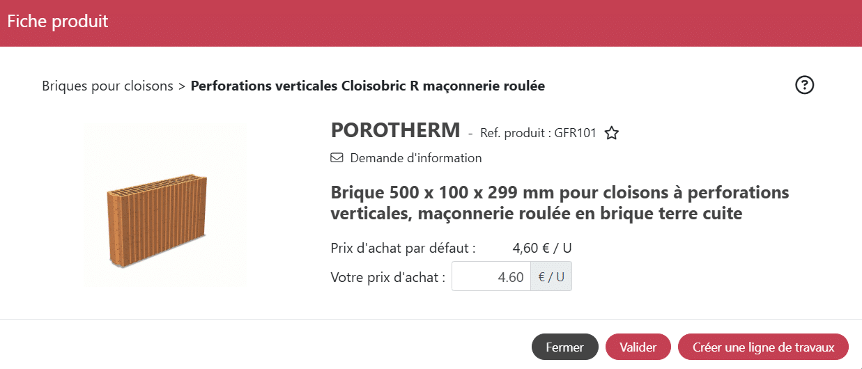Mark product as favorite with star icon
Screen dimensions: 862x369
coord(612,133)
